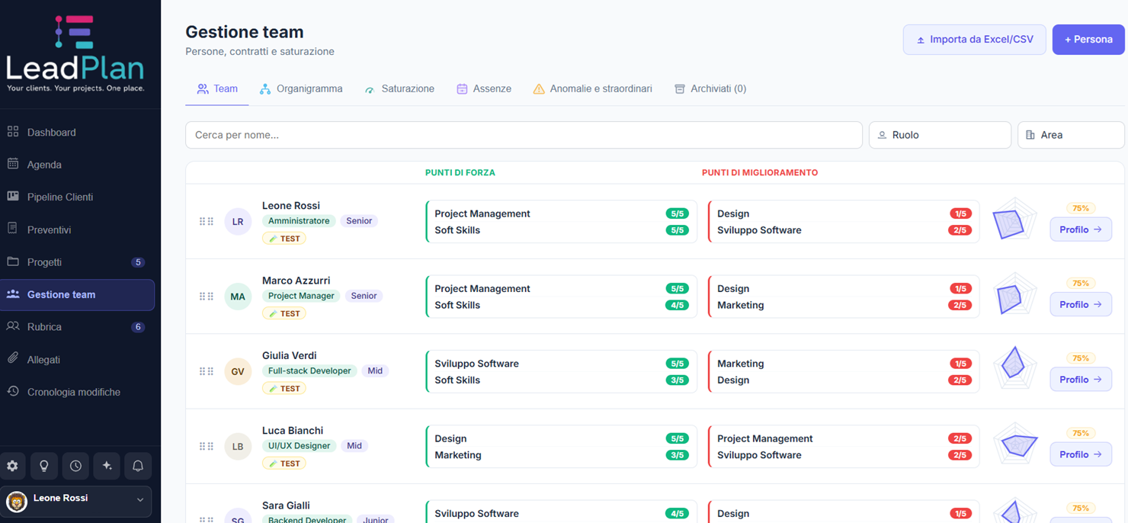
Task: Click the clock icon in bottom toolbar
Action: pyautogui.click(x=75, y=466)
